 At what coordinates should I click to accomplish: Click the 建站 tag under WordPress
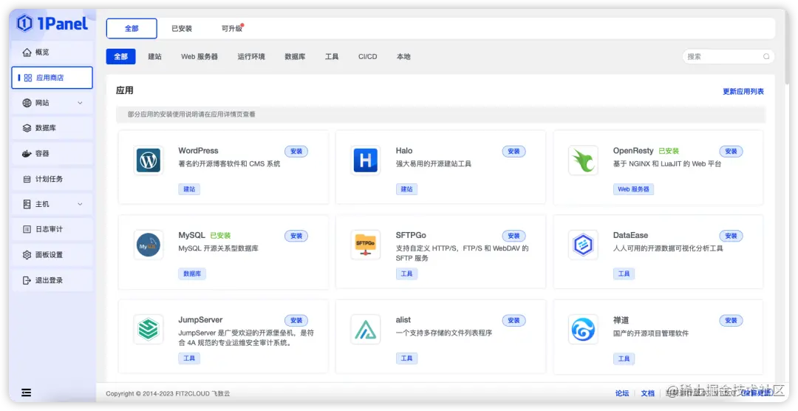(189, 189)
